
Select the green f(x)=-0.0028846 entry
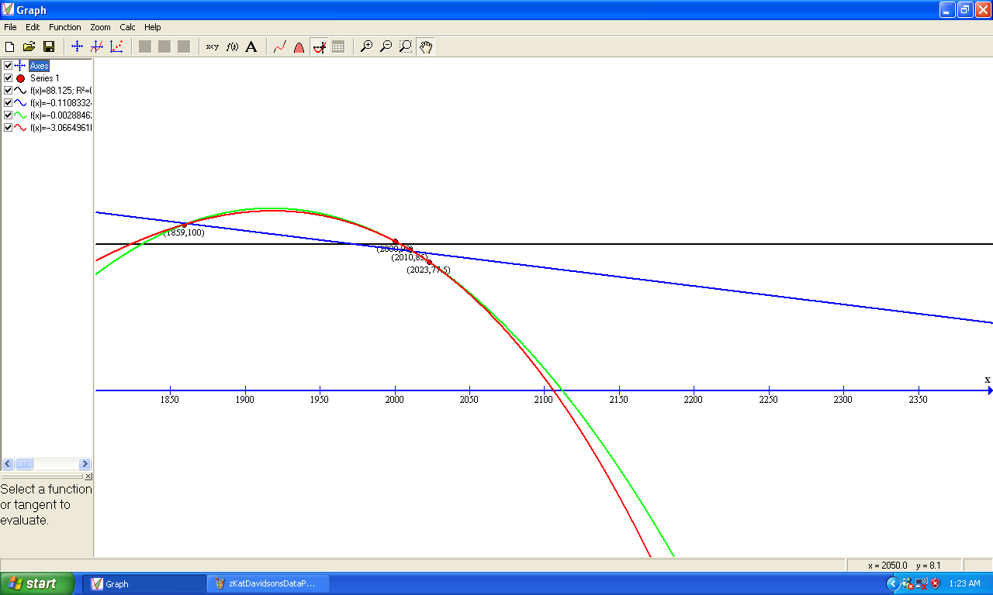[61, 115]
